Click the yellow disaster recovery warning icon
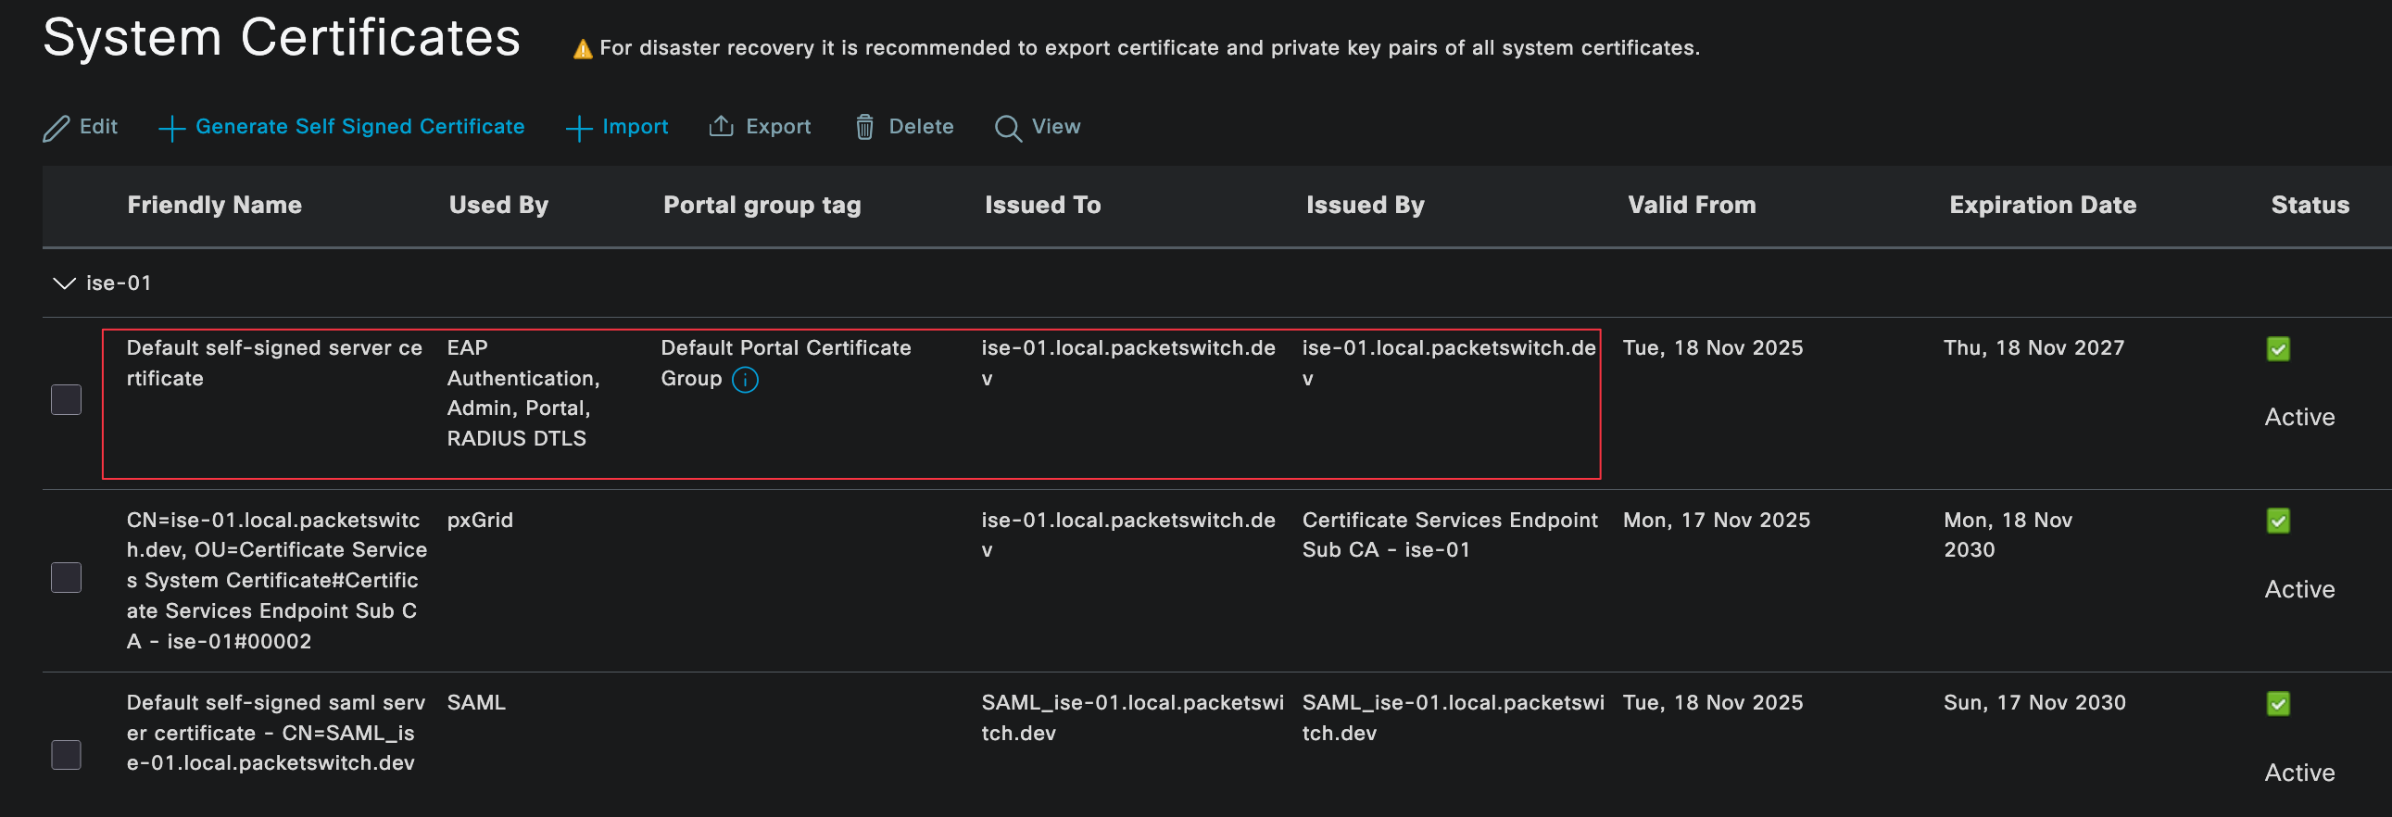2392x817 pixels. point(582,49)
